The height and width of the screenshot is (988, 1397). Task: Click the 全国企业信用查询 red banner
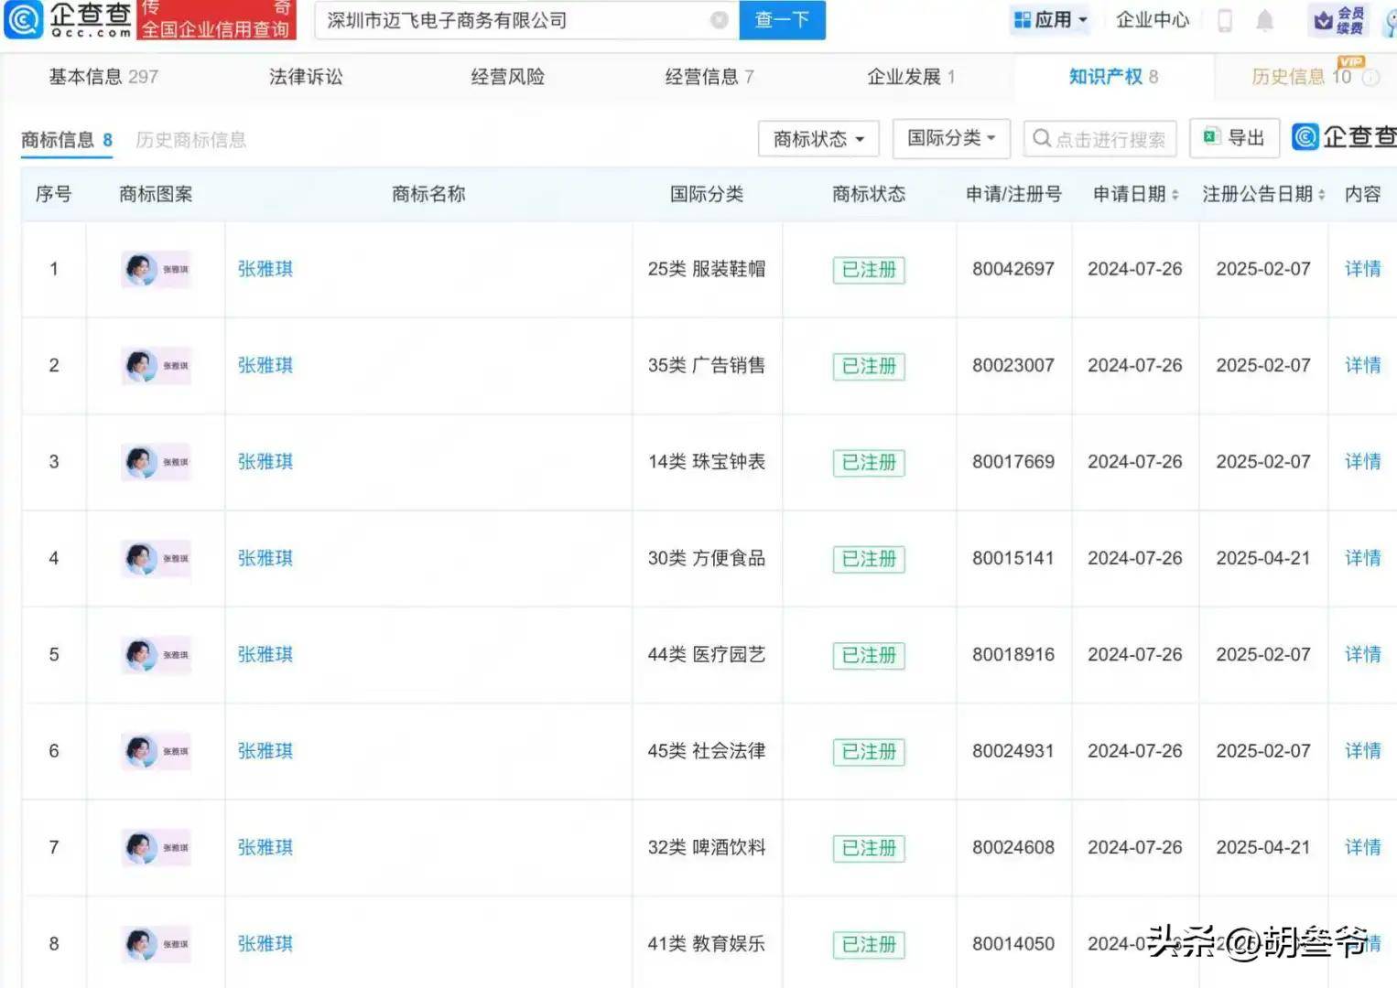[x=216, y=29]
